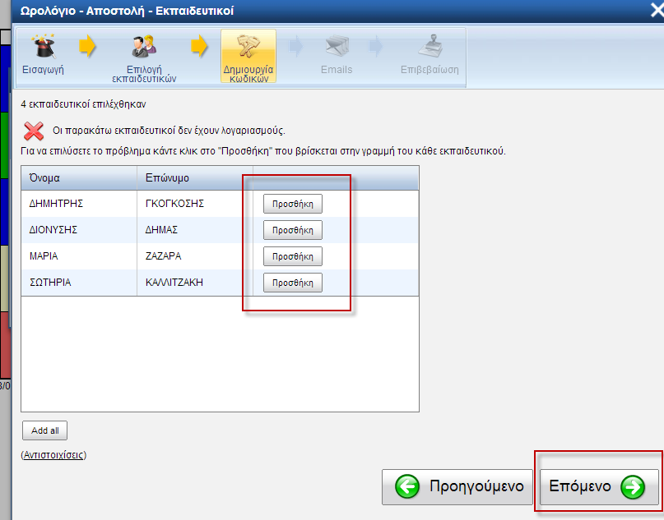Click green left arrow on Προηγούμενο
664x520 pixels.
pos(407,487)
